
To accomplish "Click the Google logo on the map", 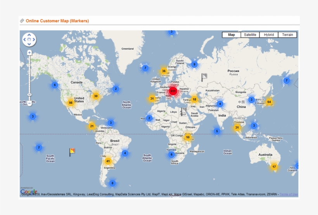I will pos(29,191).
